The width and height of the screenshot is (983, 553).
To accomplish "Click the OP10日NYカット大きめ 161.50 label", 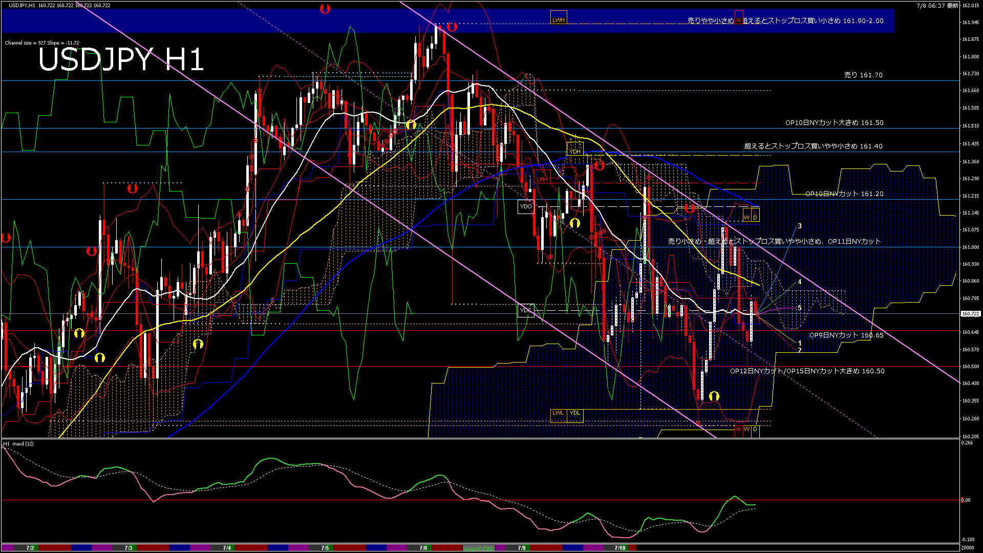I will click(834, 123).
